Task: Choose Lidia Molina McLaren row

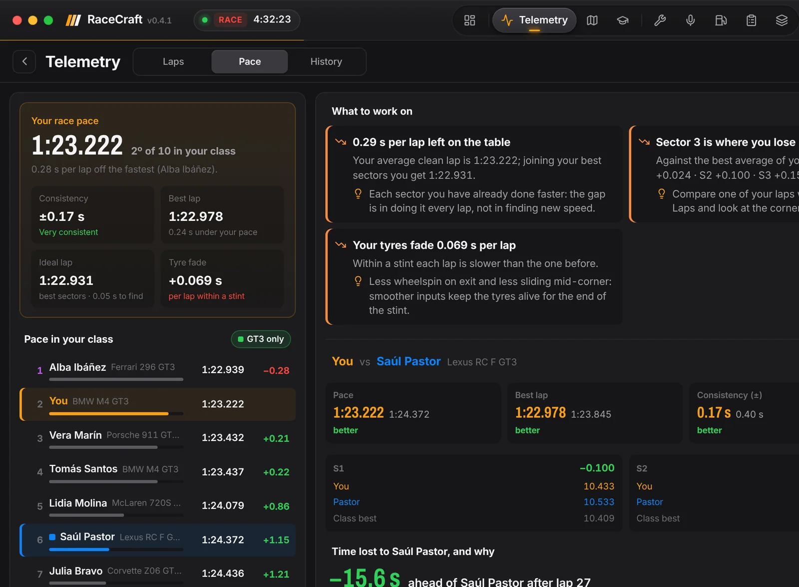Action: pos(158,506)
